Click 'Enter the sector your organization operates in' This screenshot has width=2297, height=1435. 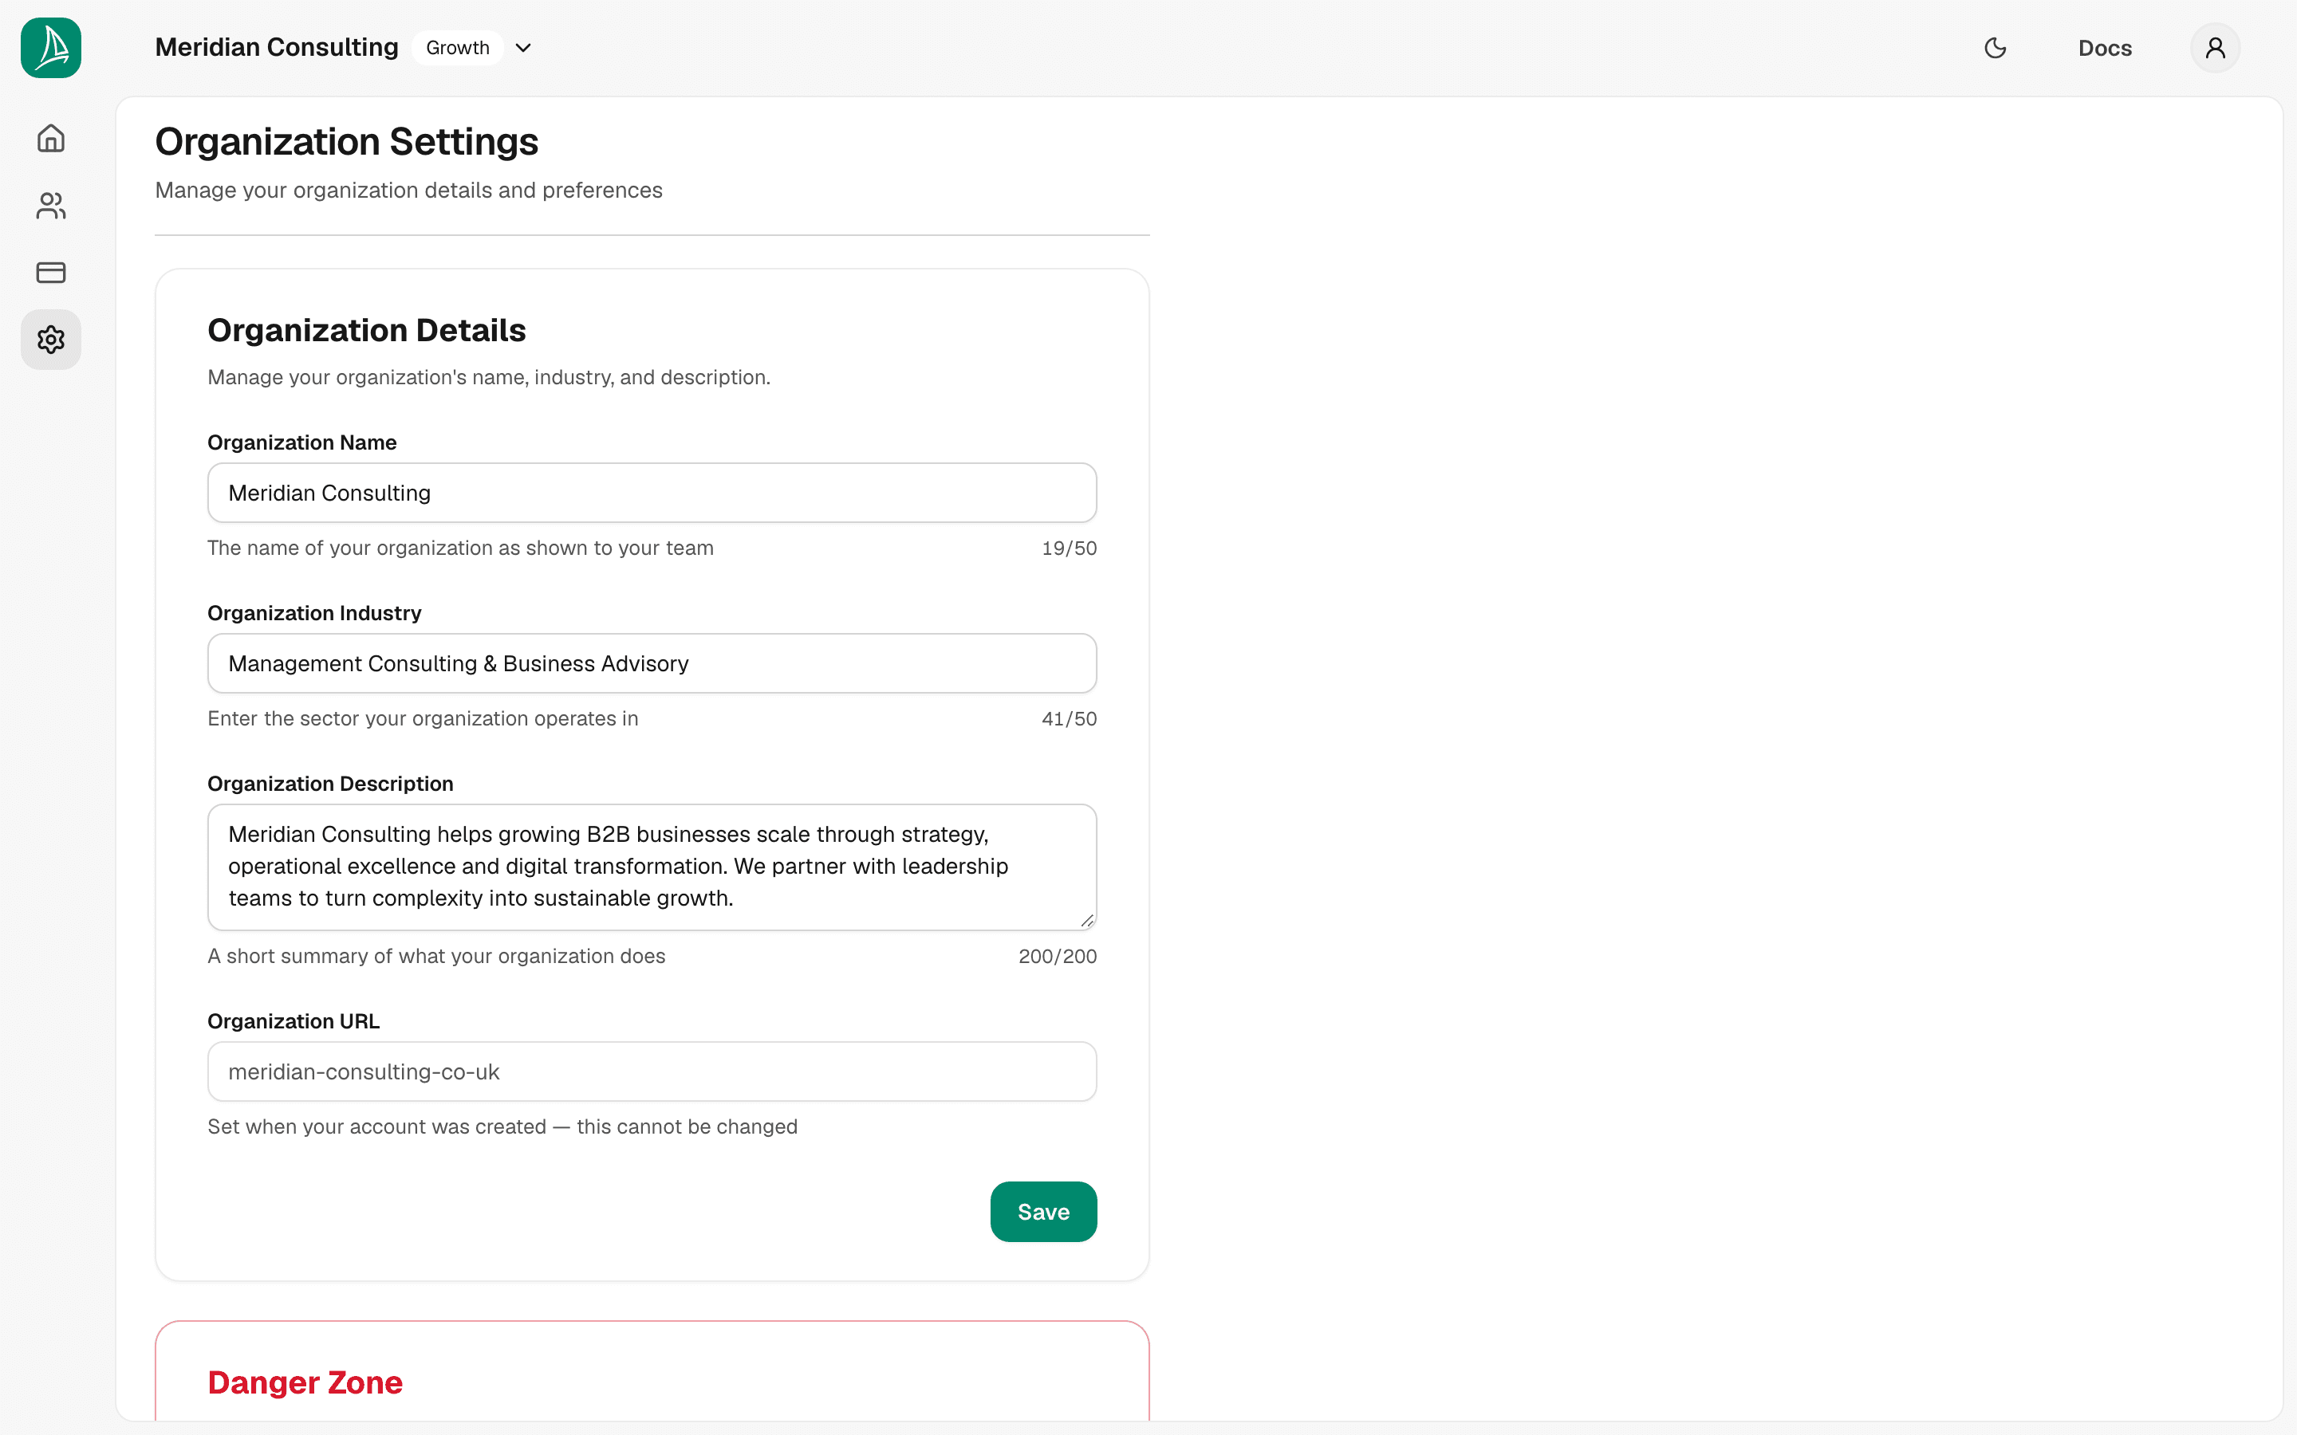click(x=423, y=719)
